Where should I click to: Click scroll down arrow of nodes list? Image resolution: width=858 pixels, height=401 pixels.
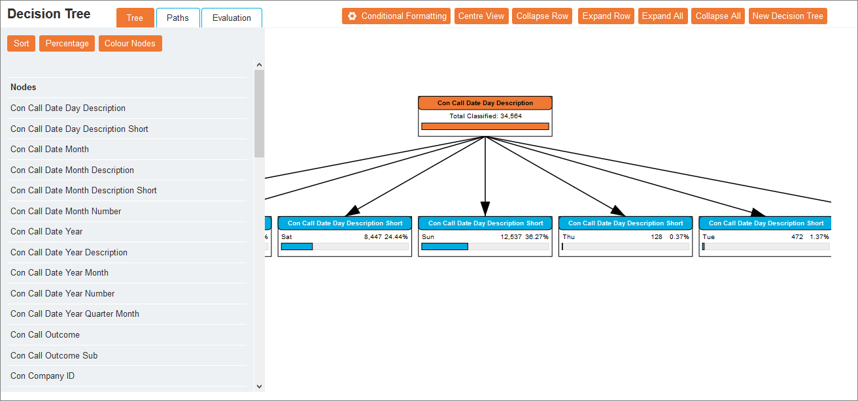tap(259, 386)
